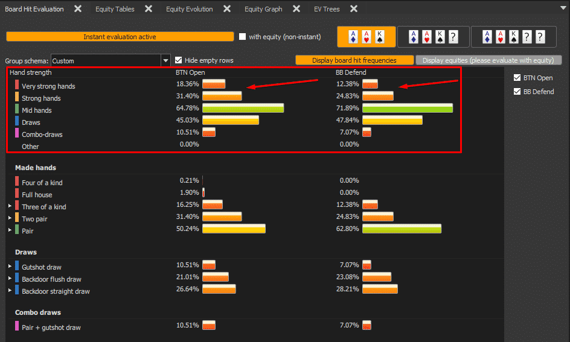Click Display board hit frequencies button
Viewport: 570px width, 342px height.
coord(354,60)
